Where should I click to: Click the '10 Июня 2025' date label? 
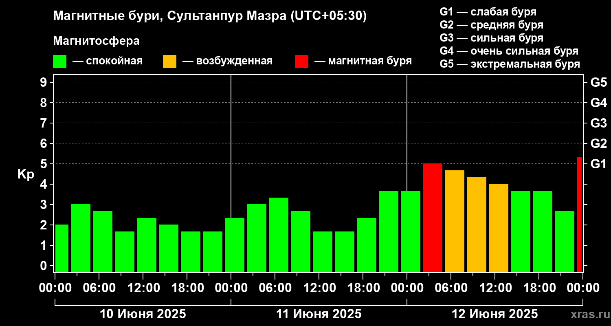click(143, 314)
